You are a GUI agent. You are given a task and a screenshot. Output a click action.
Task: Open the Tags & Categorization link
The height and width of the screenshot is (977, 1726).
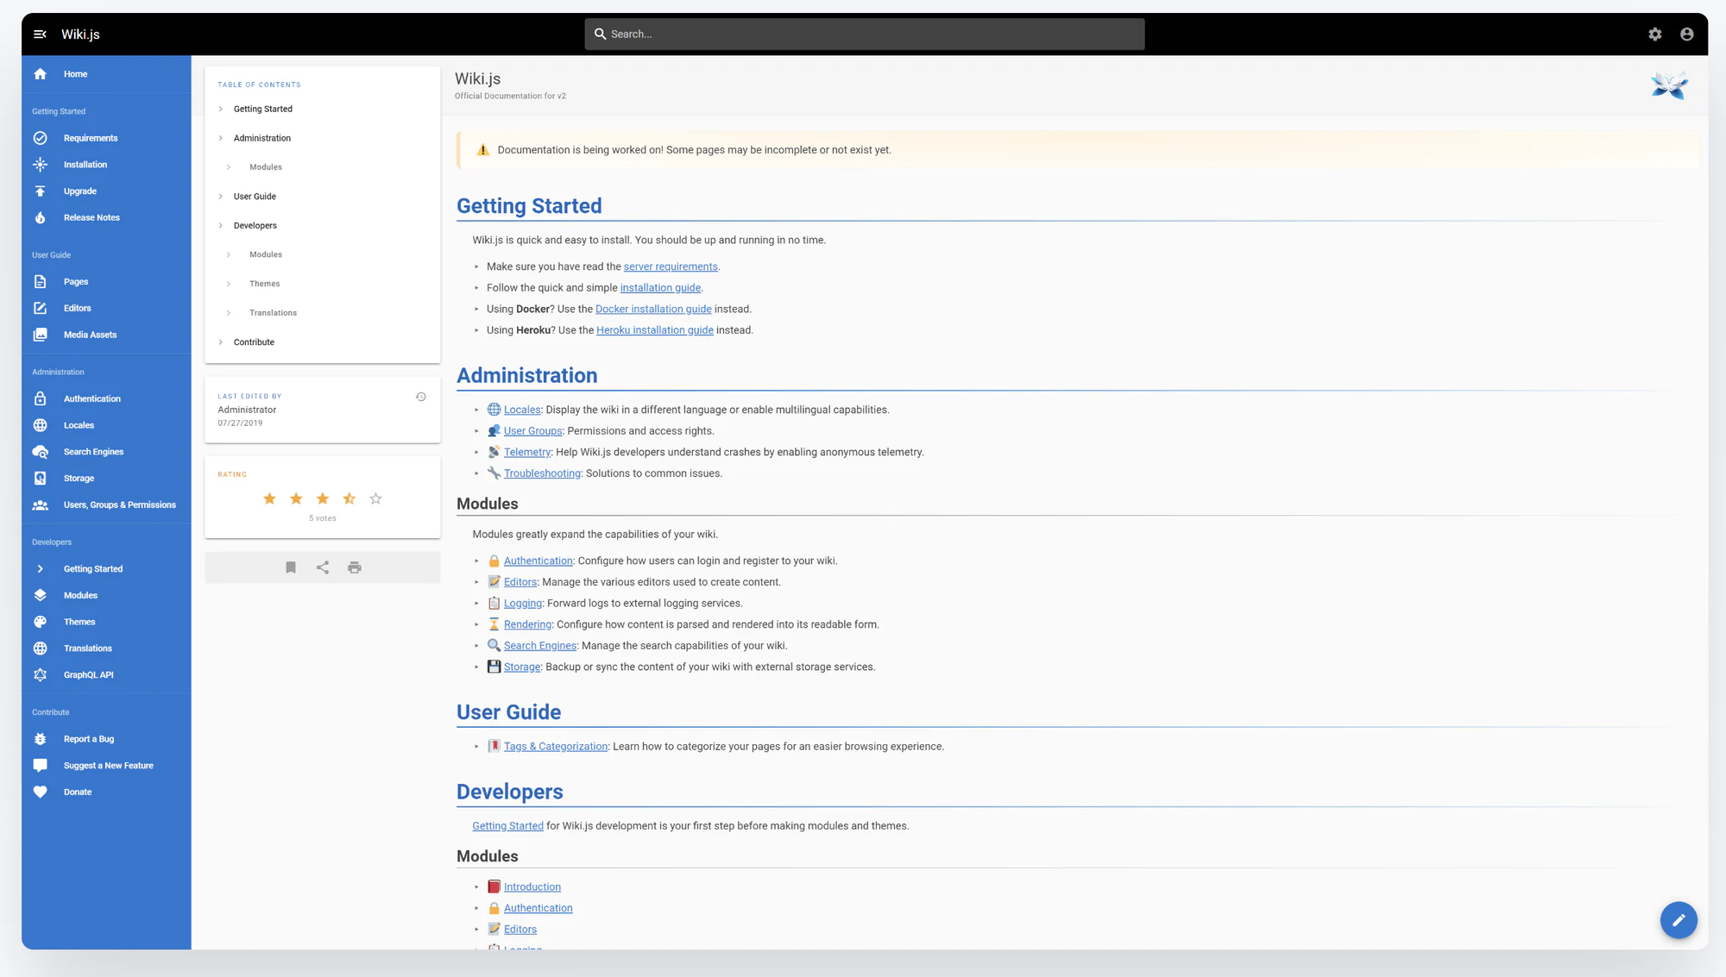tap(556, 747)
